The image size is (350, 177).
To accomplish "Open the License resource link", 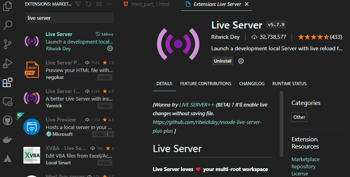I will (x=300, y=174).
